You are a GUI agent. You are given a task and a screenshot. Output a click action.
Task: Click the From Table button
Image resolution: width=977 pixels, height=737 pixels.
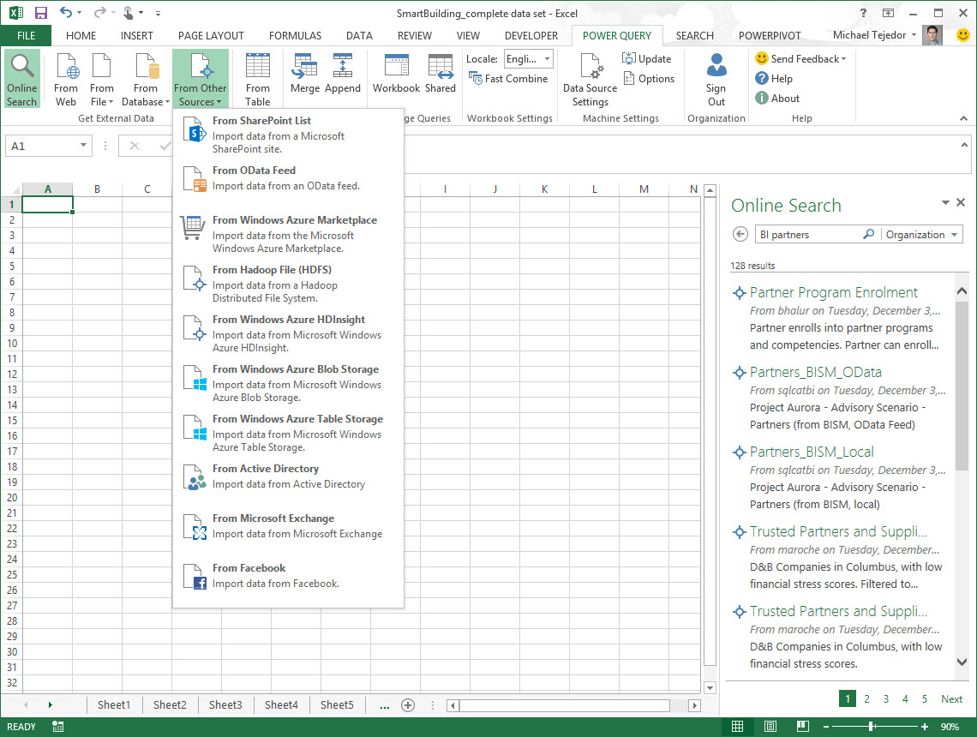coord(257,79)
